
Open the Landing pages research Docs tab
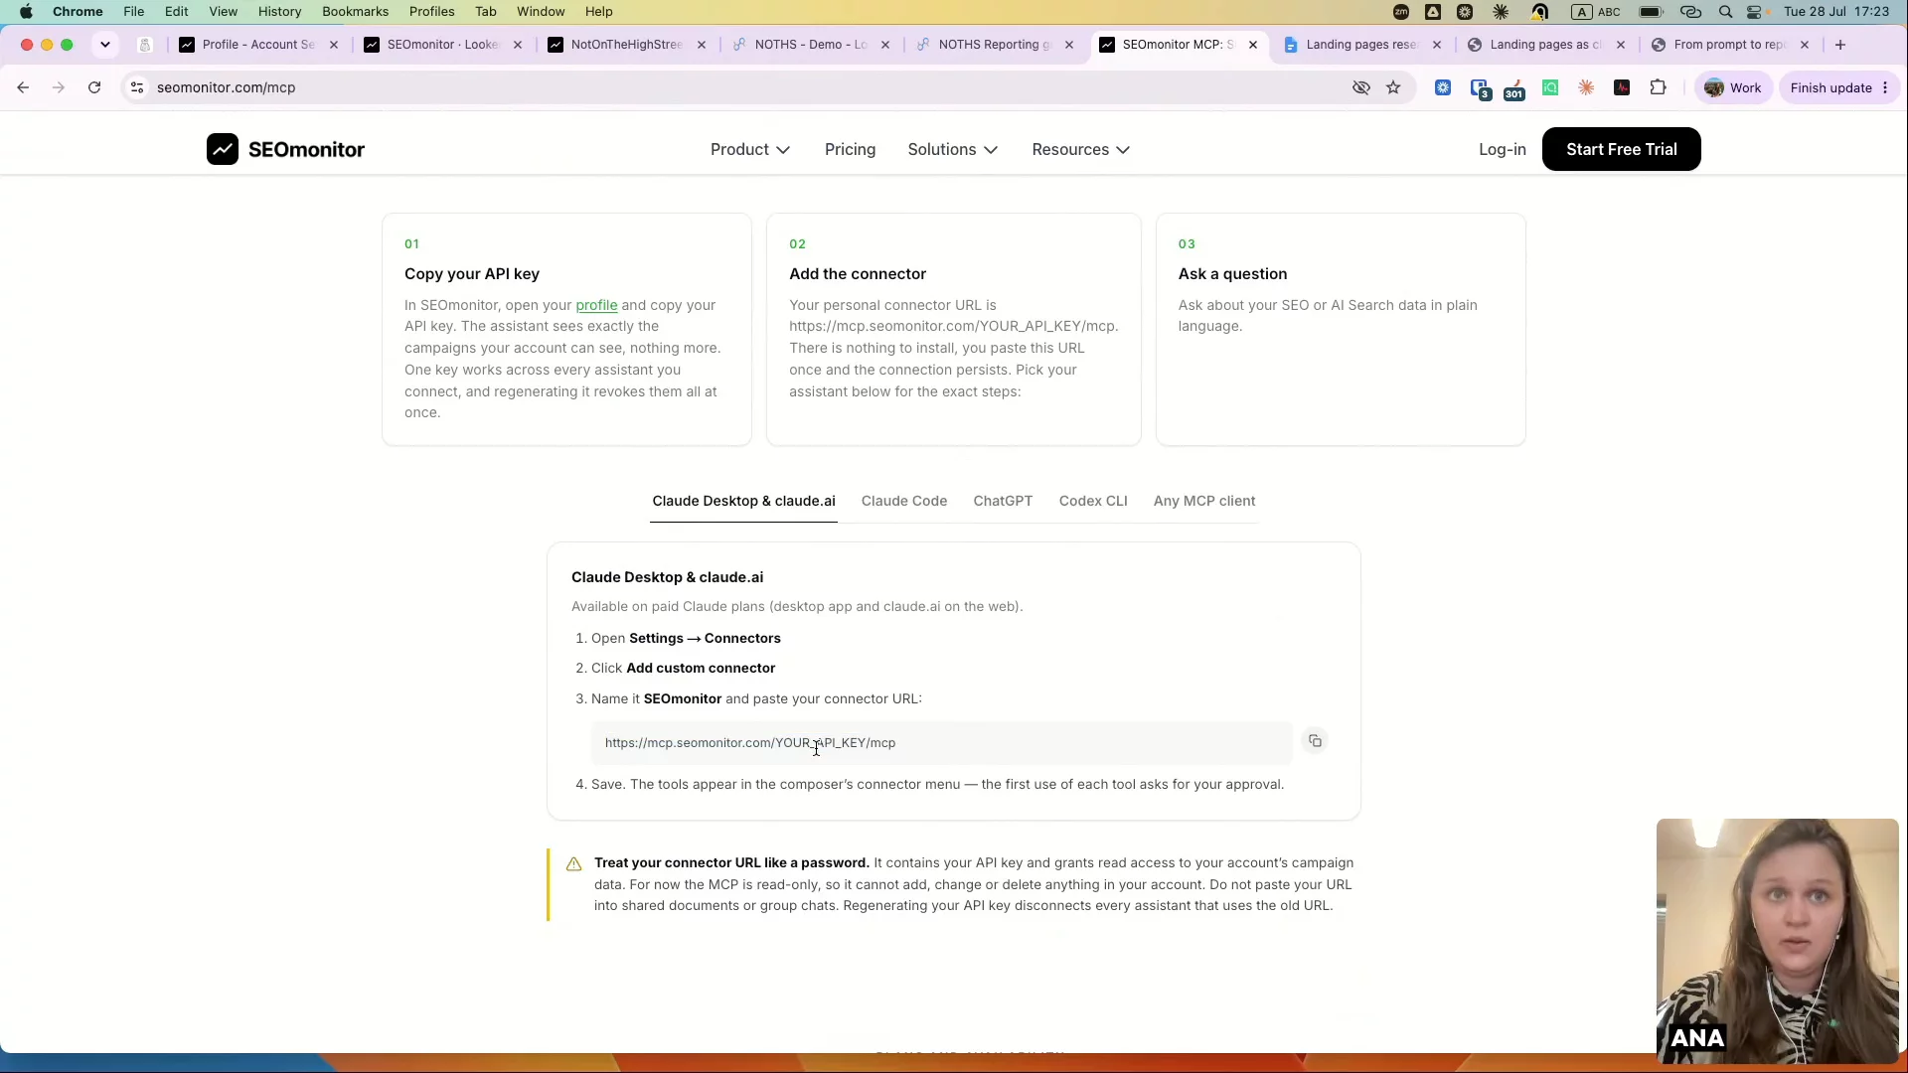(x=1361, y=45)
